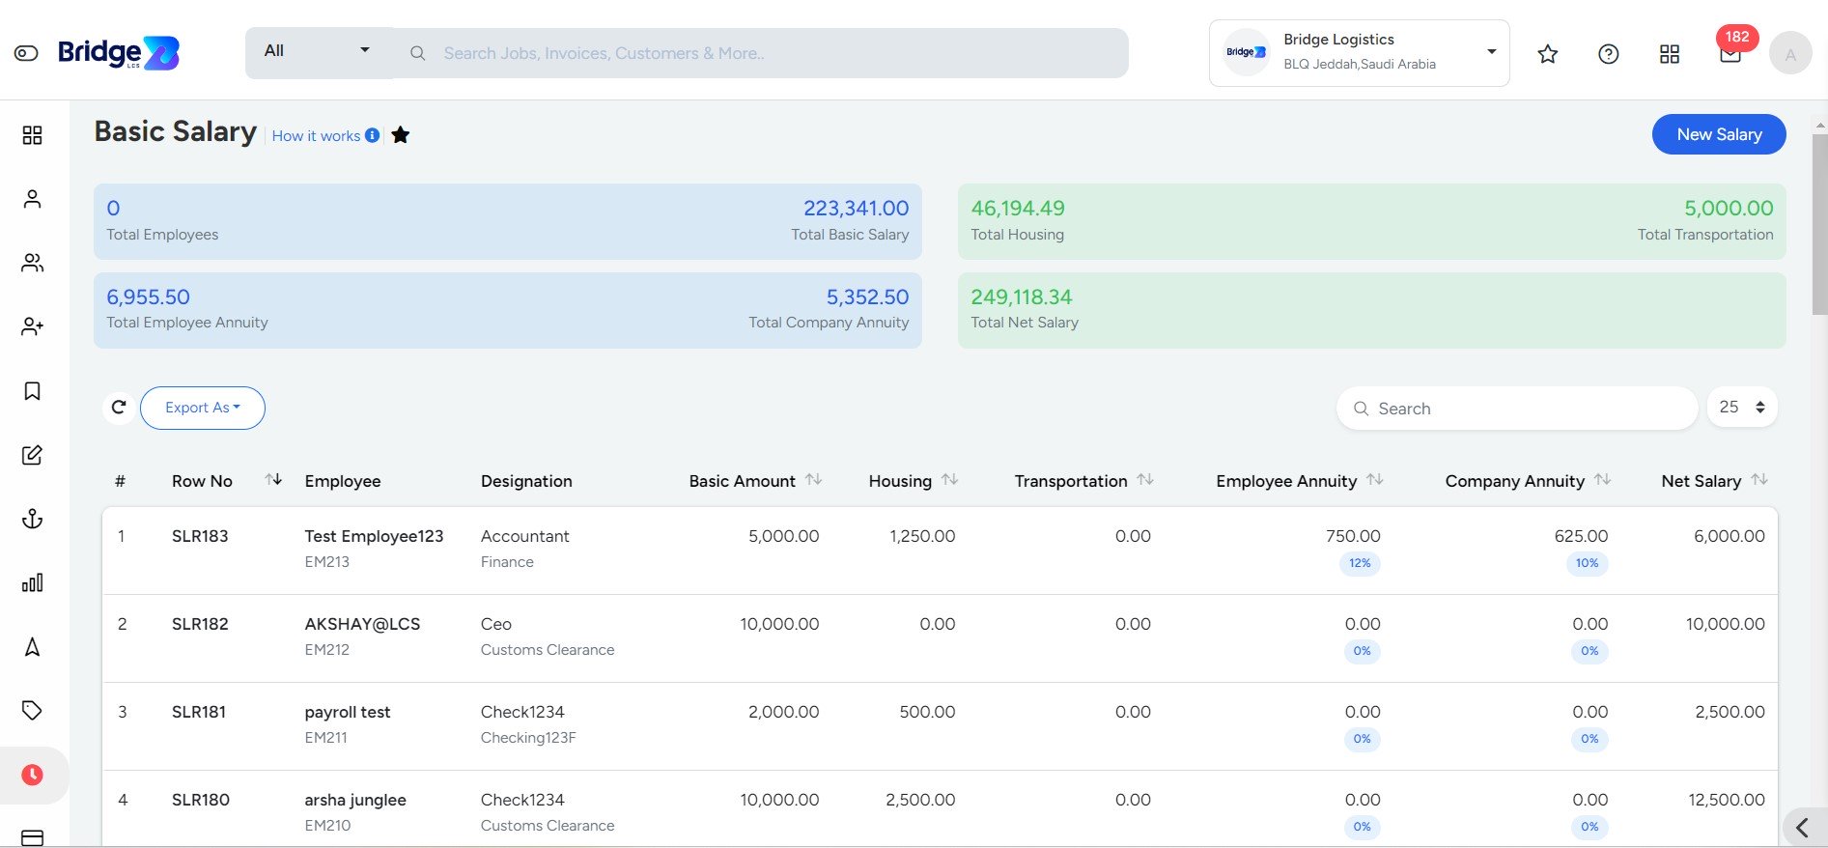Sort by Basic Amount column
The width and height of the screenshot is (1828, 848).
[814, 480]
